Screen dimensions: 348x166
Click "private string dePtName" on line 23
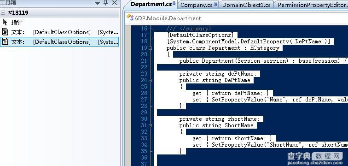pyautogui.click(x=217, y=74)
